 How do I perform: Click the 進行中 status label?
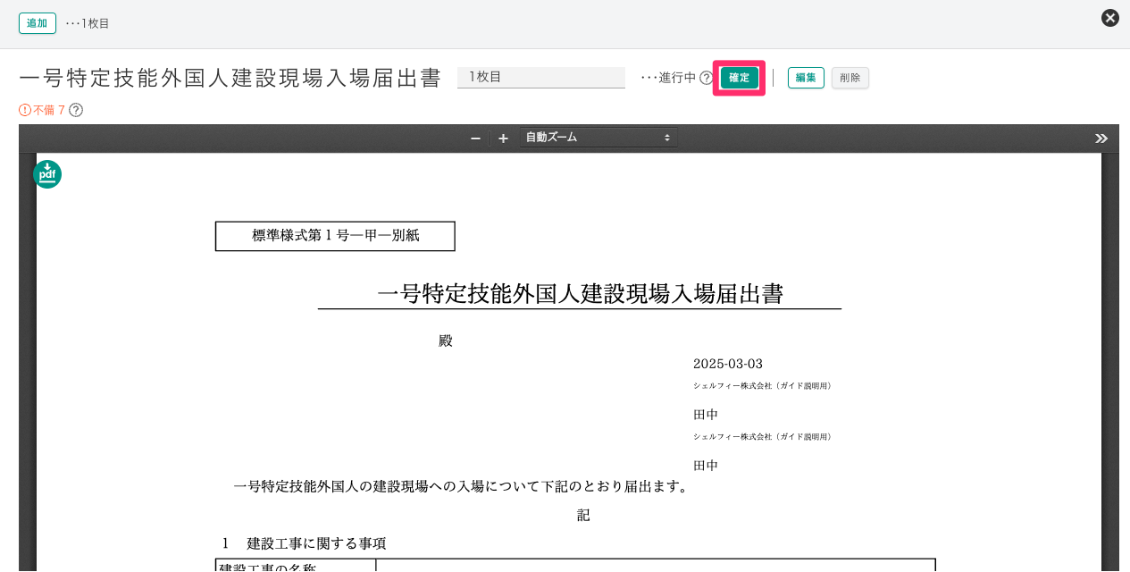(676, 78)
